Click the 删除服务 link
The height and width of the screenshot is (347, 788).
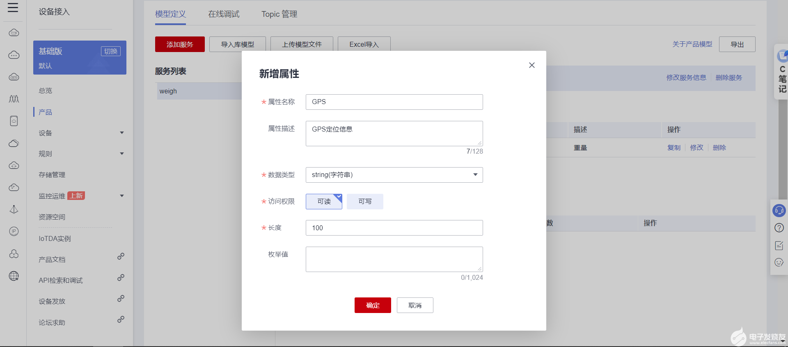729,77
